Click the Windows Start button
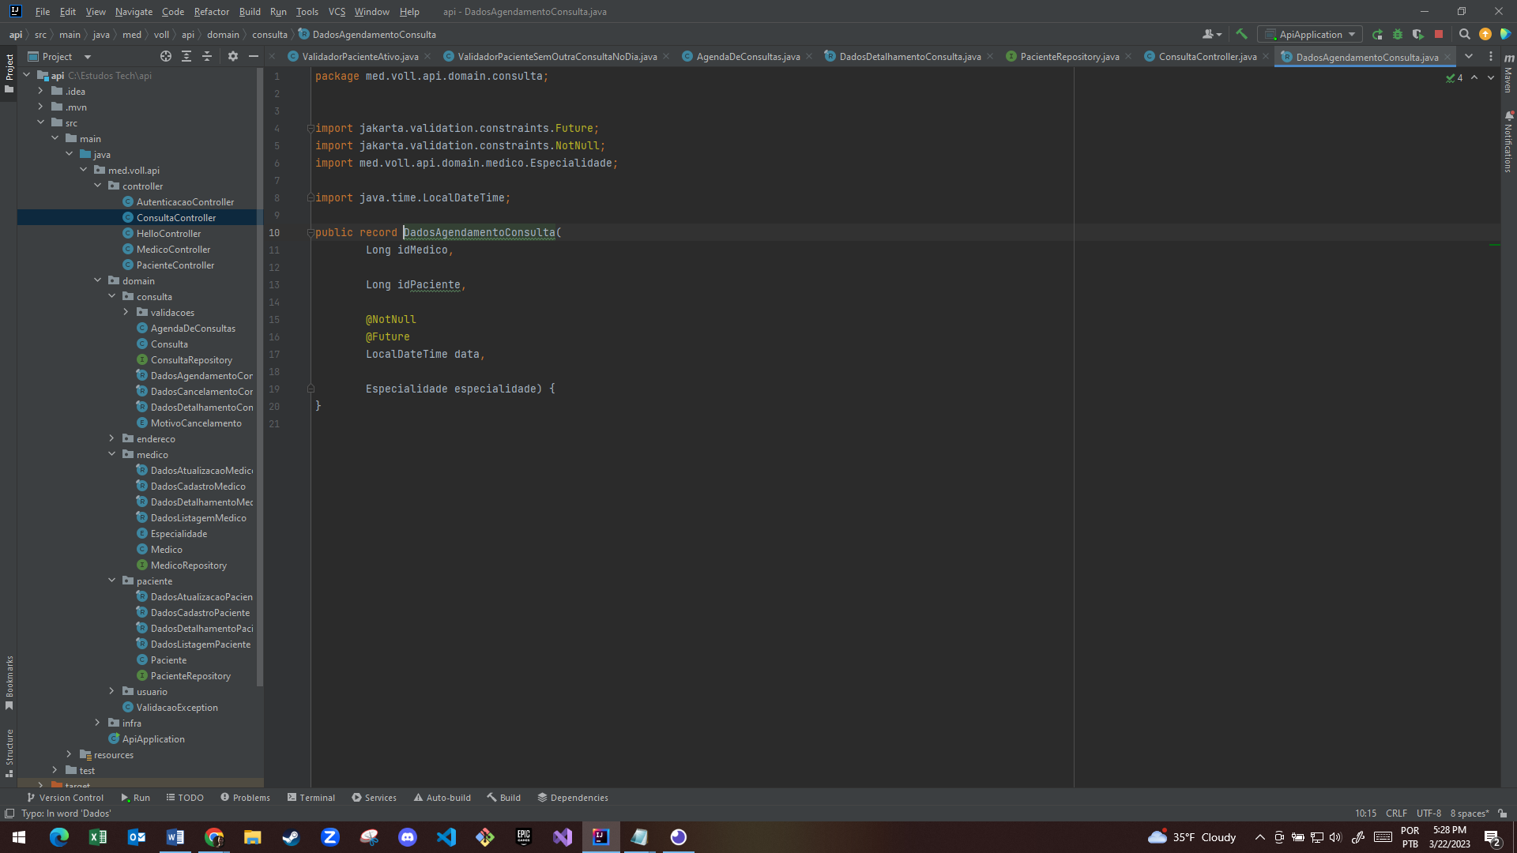The height and width of the screenshot is (853, 1517). coord(19,837)
